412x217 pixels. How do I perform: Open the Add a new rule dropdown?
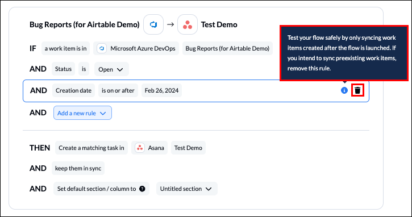[82, 113]
